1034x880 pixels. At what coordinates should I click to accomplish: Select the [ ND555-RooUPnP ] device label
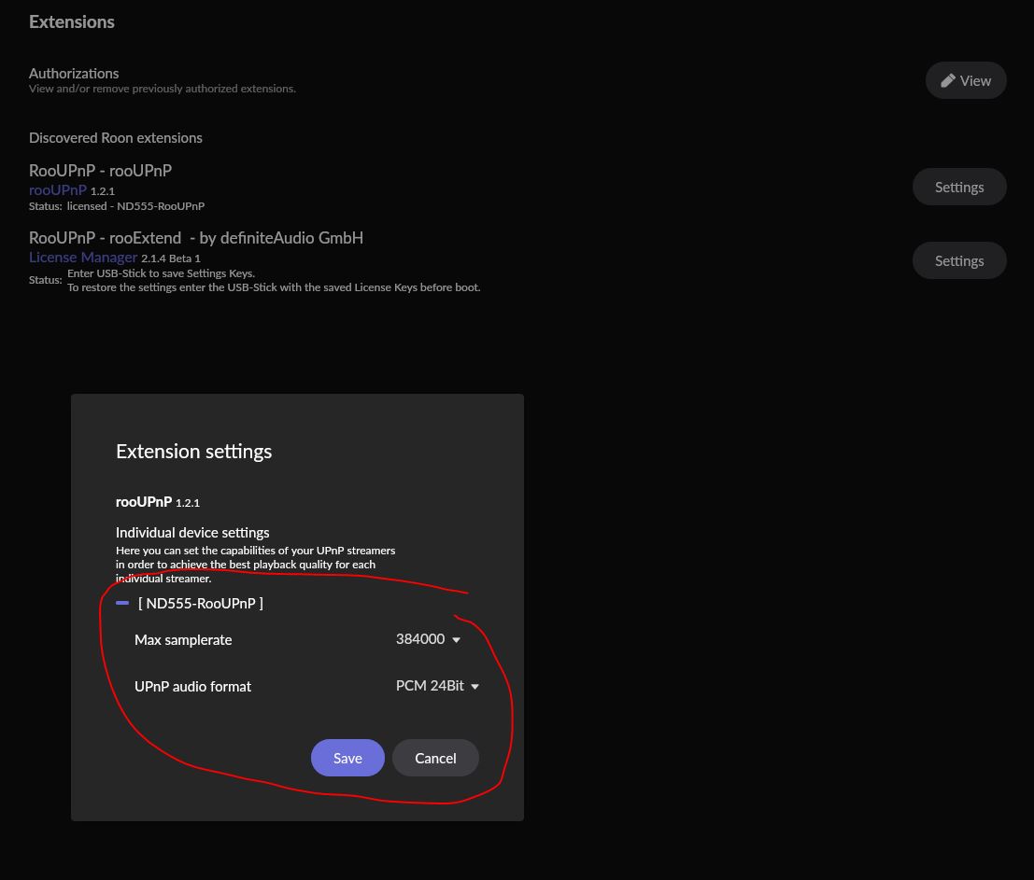[x=201, y=604]
